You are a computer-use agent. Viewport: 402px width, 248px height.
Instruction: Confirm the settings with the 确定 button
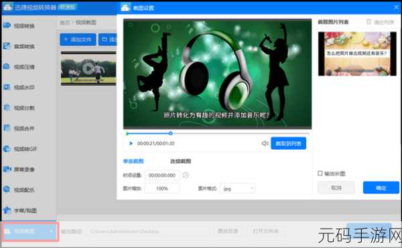tap(381, 188)
